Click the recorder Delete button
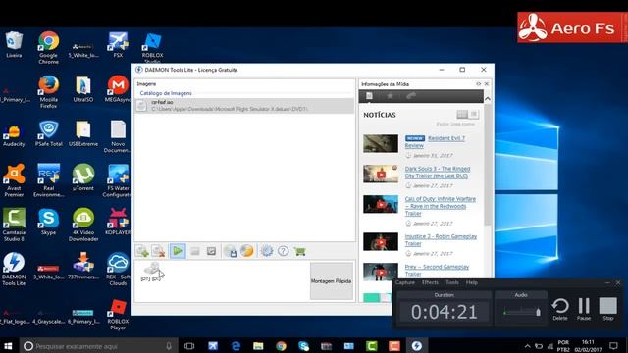Image resolution: width=628 pixels, height=353 pixels. click(x=560, y=309)
